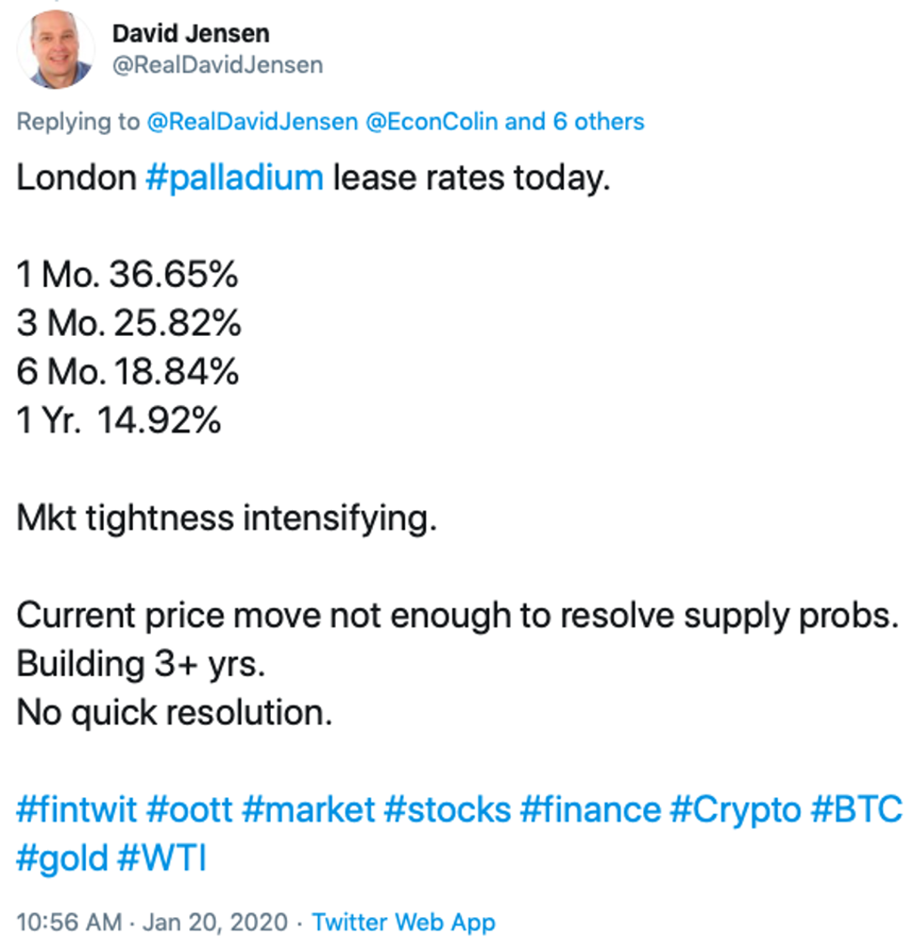Show the '6 others' reply recipients

[599, 122]
